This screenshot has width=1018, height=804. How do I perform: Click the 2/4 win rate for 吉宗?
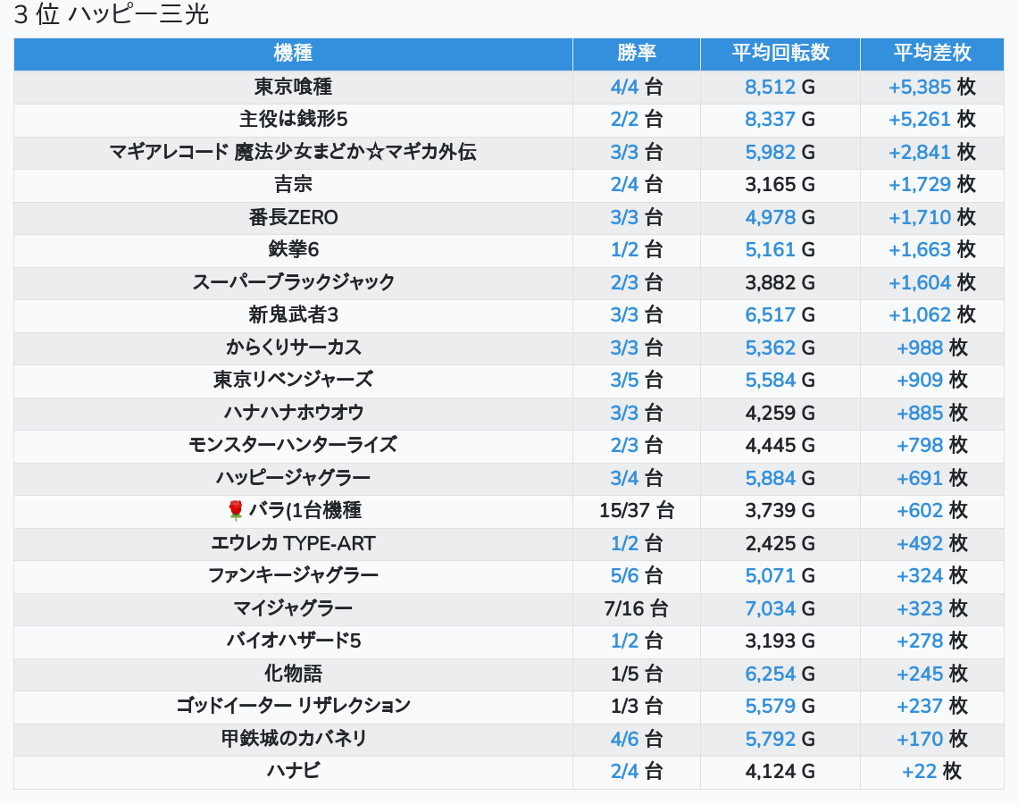pyautogui.click(x=624, y=185)
